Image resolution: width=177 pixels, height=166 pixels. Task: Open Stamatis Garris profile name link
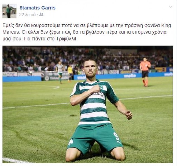click(37, 8)
